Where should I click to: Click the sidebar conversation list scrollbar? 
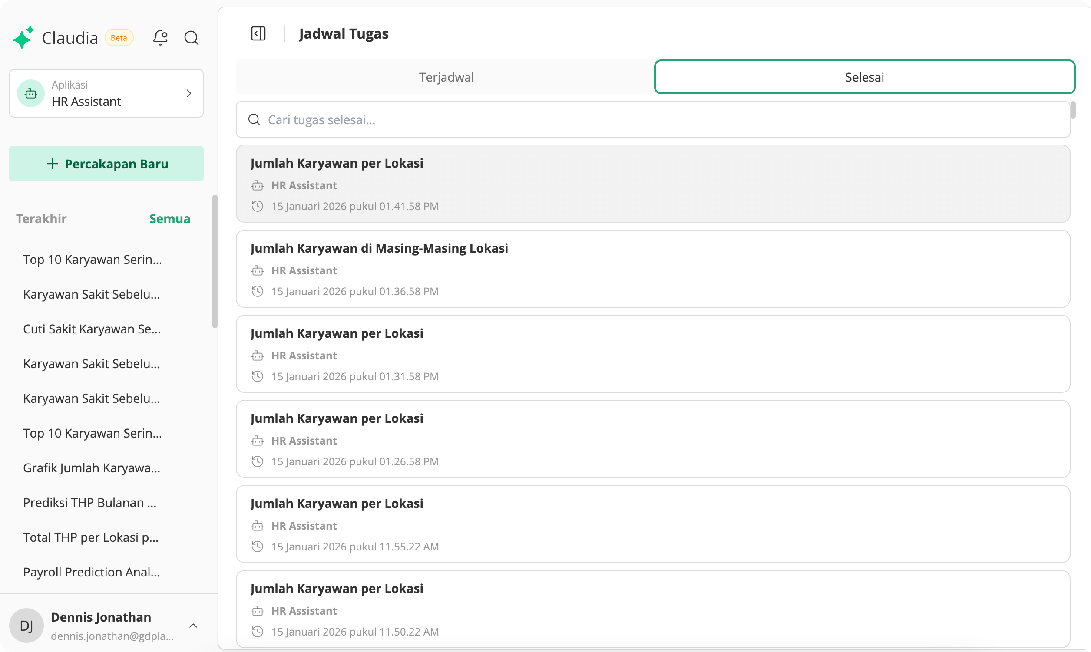pyautogui.click(x=215, y=261)
